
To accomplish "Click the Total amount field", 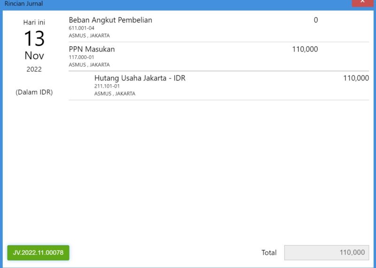I will 327,253.
